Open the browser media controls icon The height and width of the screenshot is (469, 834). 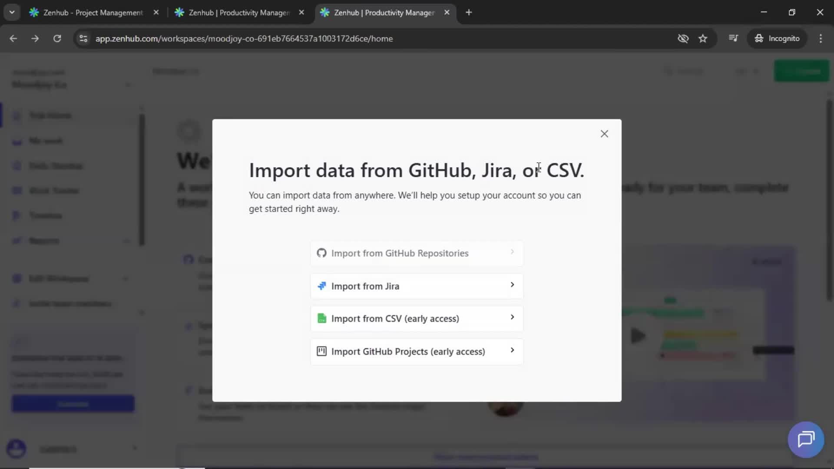pos(733,38)
